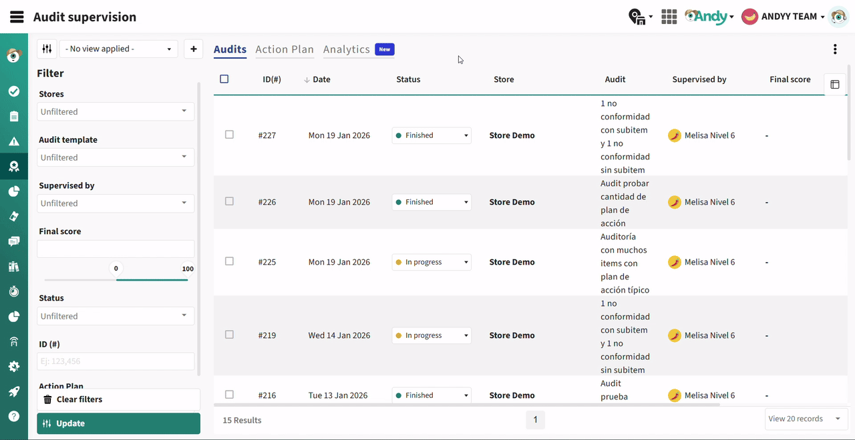
Task: Check the row checkbox for audit #225
Action: click(229, 261)
